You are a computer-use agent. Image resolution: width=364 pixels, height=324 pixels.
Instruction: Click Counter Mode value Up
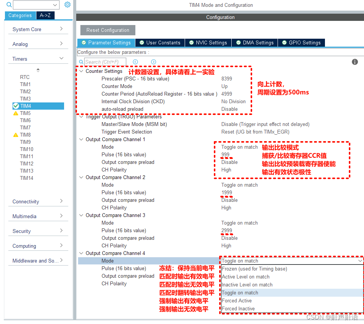coord(224,87)
